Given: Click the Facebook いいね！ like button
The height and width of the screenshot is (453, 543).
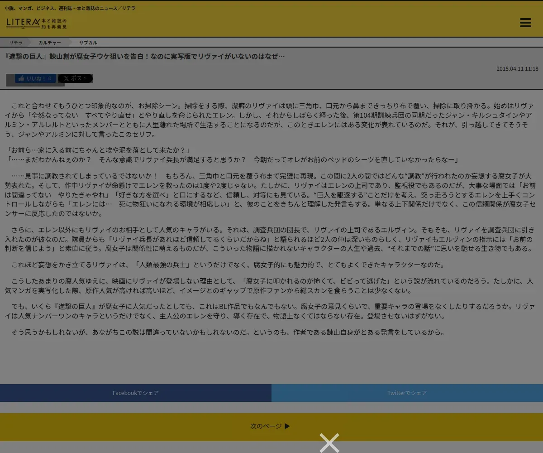Looking at the screenshot, I should click(35, 78).
